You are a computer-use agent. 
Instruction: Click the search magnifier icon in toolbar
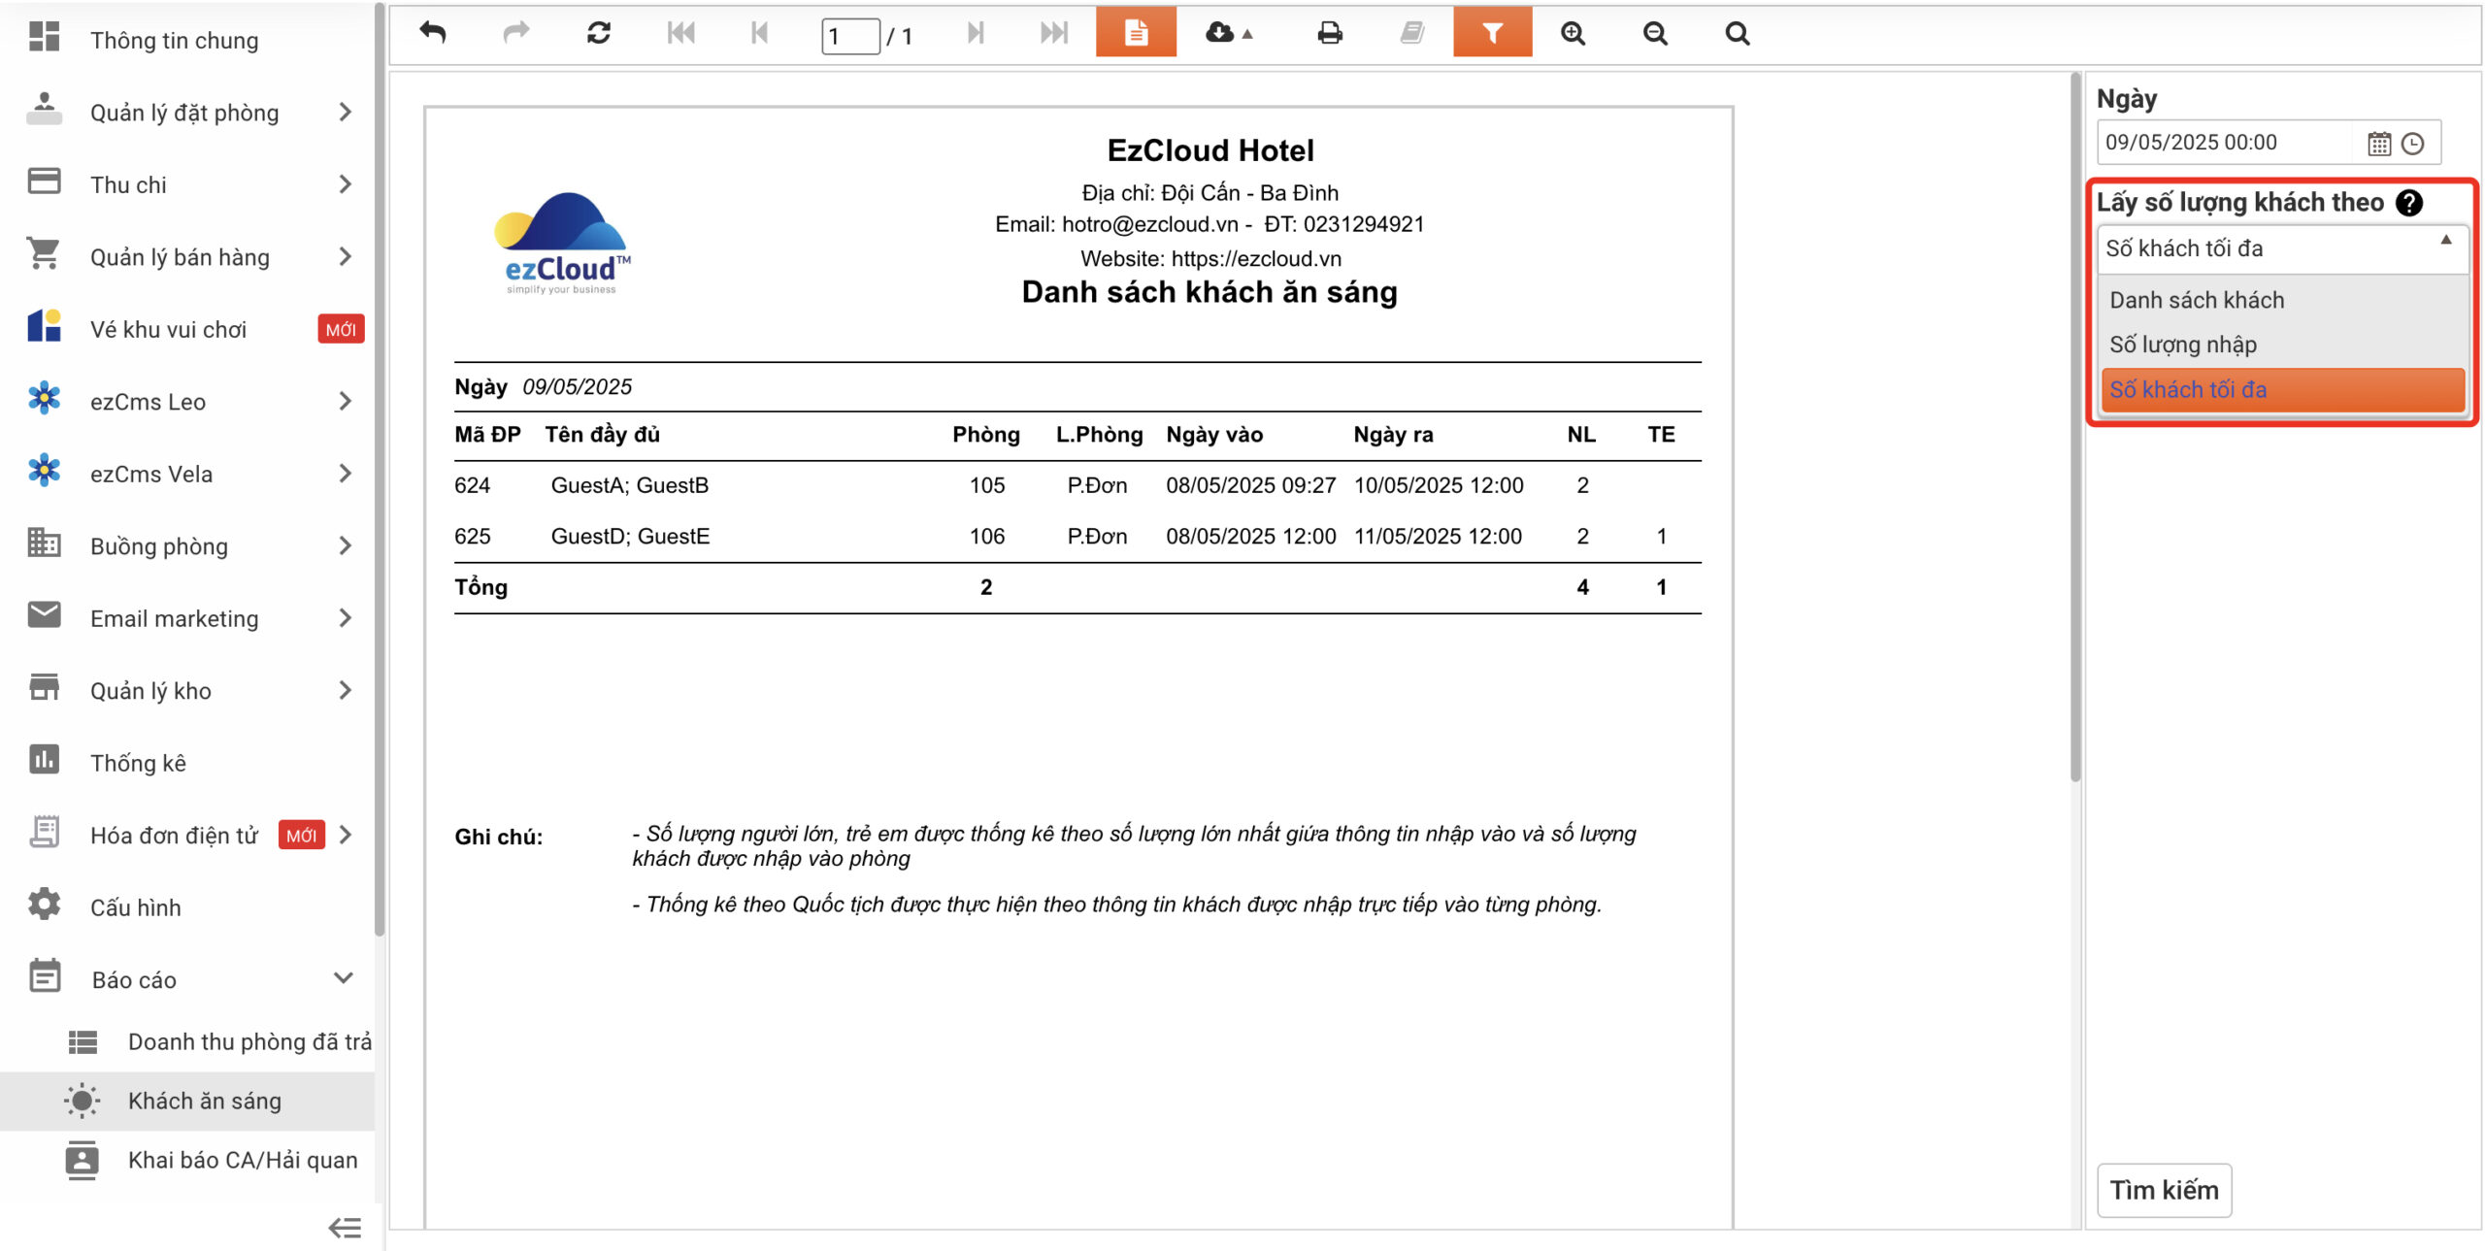coord(1738,33)
